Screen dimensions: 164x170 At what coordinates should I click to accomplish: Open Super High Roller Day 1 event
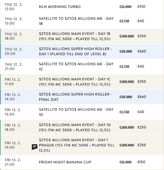tap(75, 51)
